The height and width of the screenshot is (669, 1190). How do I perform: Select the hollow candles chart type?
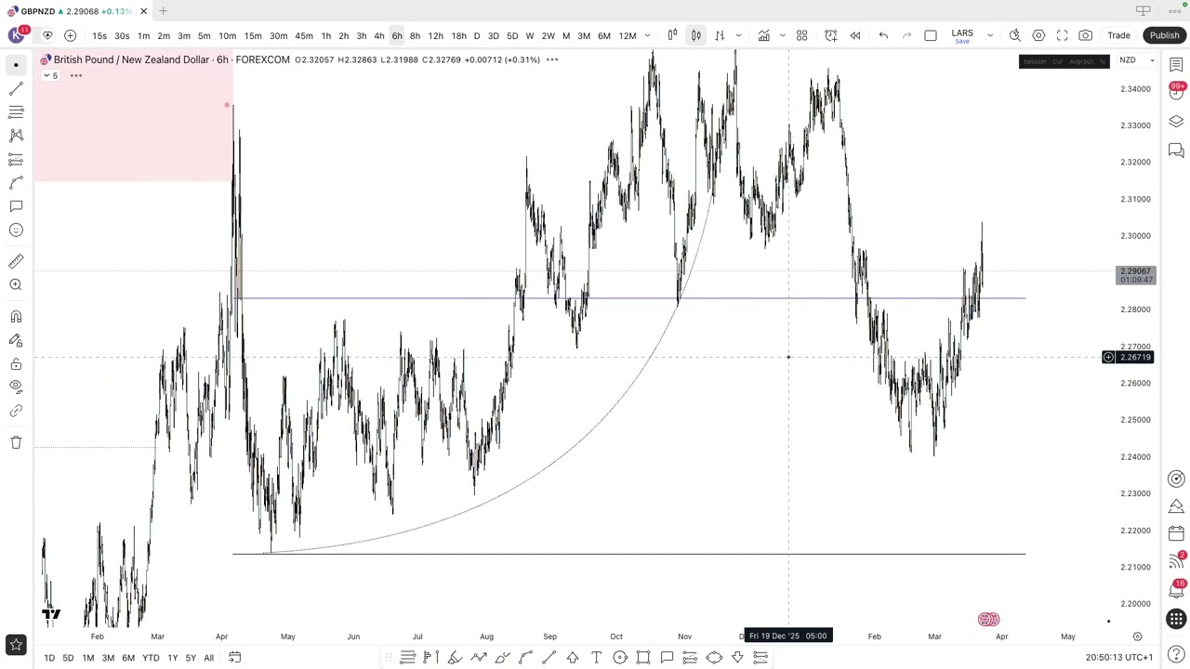[695, 35]
